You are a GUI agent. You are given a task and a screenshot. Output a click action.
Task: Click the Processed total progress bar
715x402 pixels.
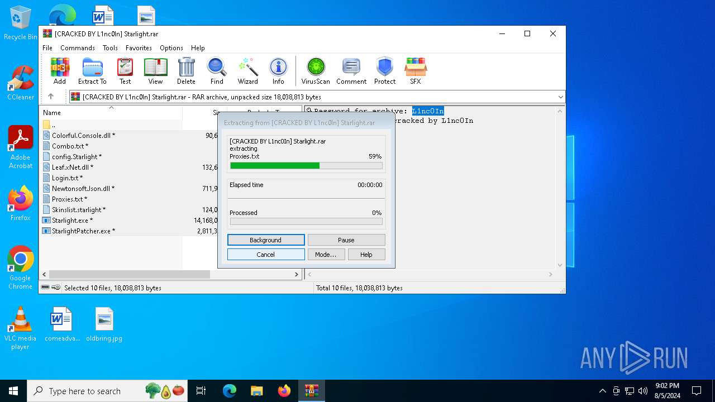(306, 222)
